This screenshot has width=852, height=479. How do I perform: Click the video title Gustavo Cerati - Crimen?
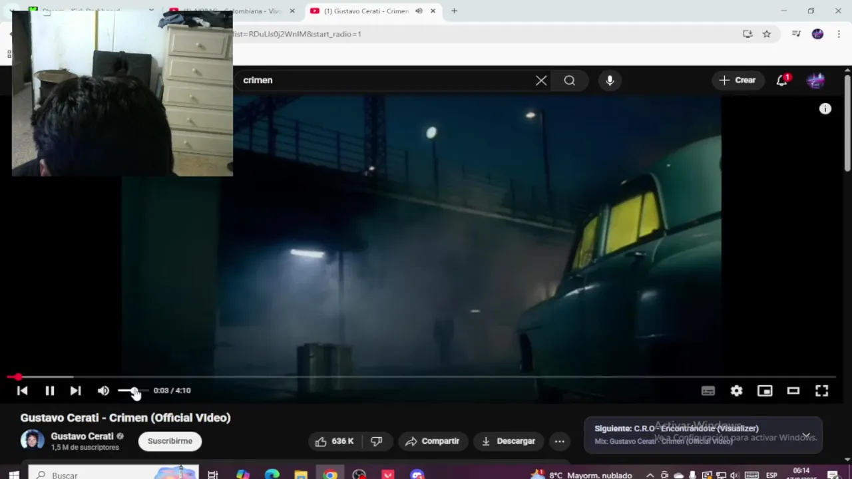(x=125, y=418)
